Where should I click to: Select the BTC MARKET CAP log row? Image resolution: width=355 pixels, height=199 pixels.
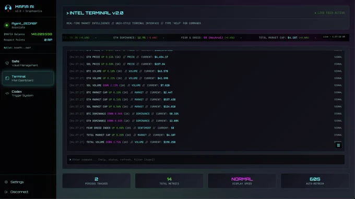[x=206, y=92]
